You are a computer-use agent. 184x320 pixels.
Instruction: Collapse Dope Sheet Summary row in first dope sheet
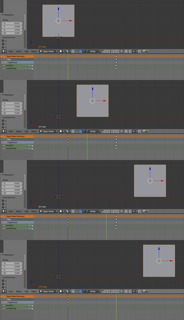click(2, 56)
